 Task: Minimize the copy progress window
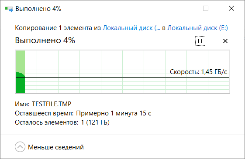tap(180, 8)
